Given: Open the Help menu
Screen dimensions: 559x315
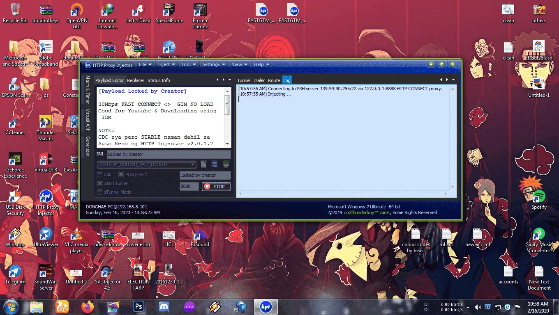Looking at the screenshot, I should point(261,64).
